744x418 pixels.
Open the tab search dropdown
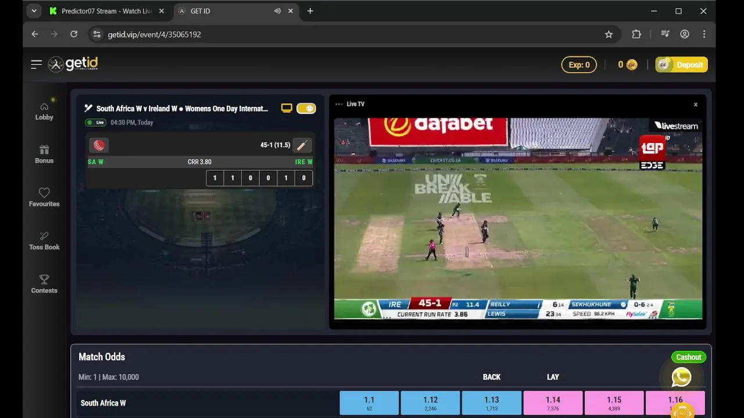point(34,11)
